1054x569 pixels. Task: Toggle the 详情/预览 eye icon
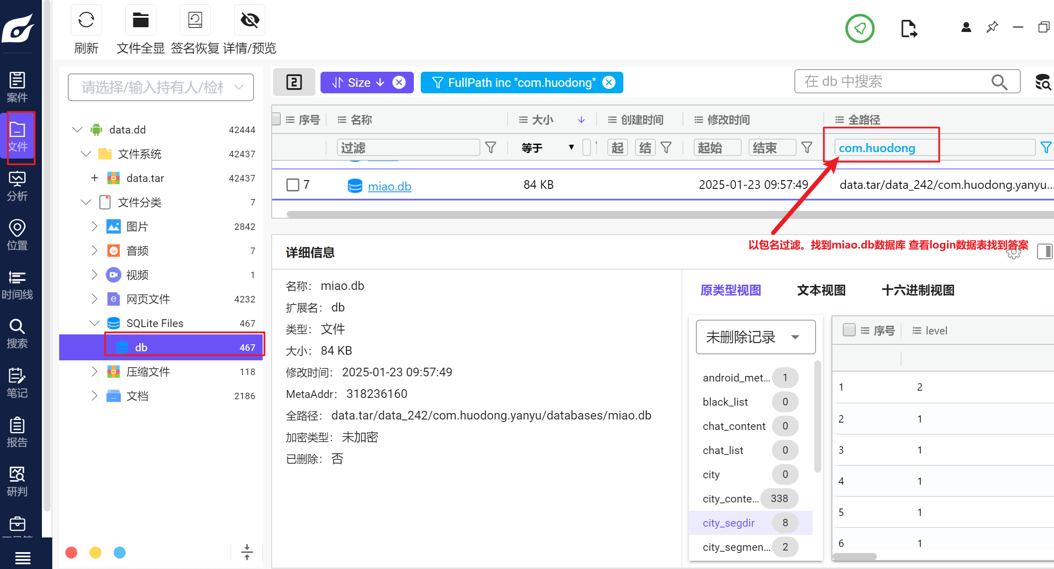(249, 20)
